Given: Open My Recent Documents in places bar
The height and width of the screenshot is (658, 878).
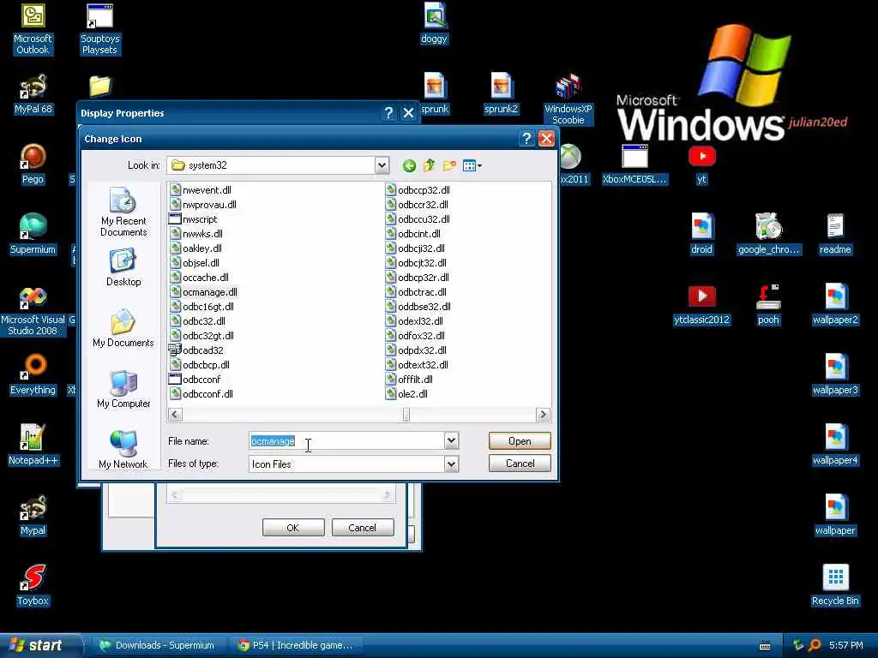Looking at the screenshot, I should click(123, 213).
